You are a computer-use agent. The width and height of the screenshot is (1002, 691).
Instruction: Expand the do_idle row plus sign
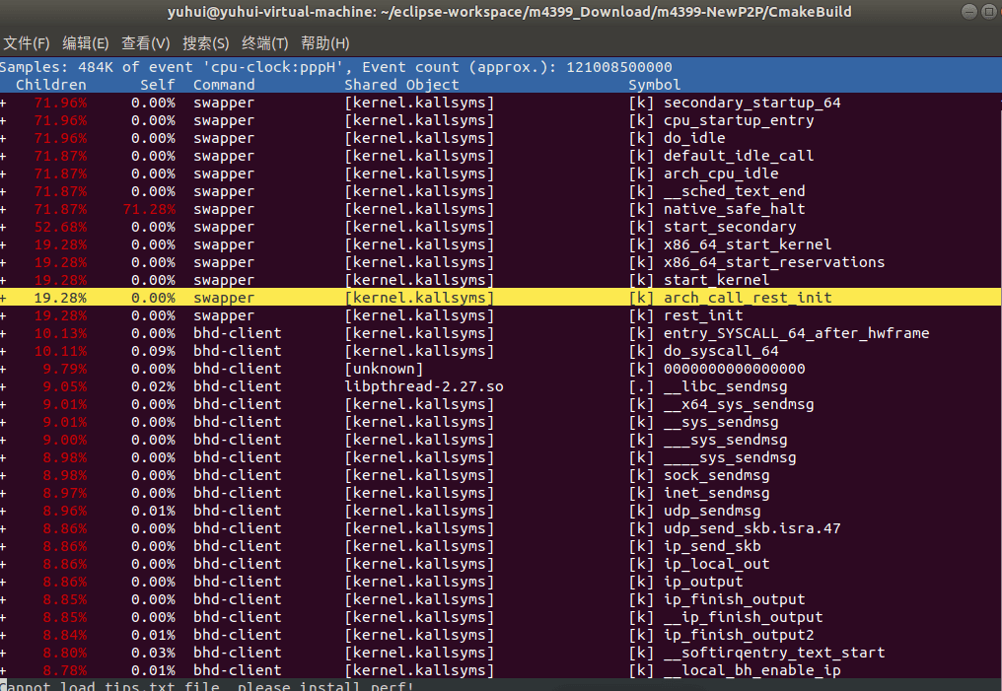point(3,139)
